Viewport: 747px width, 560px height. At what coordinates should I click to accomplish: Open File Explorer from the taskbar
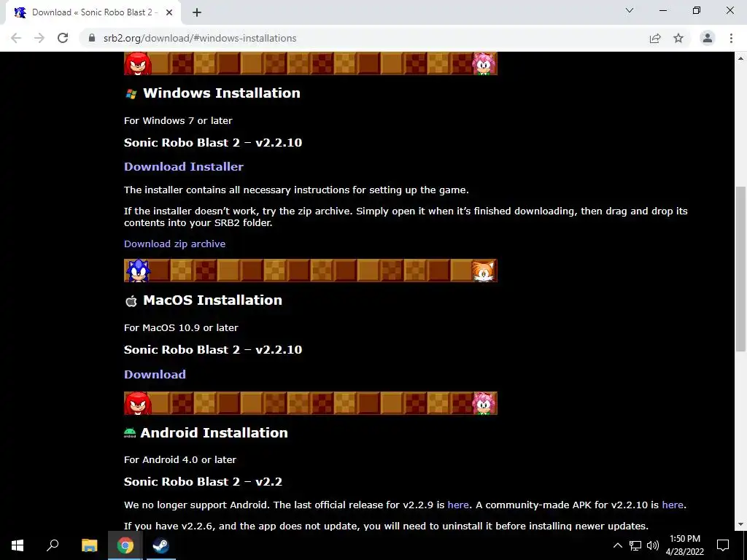click(89, 545)
